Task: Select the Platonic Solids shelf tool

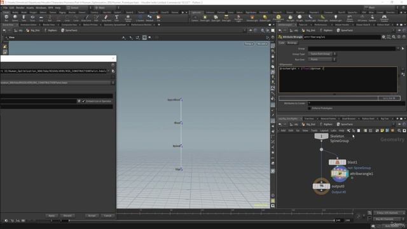Action: 128,18
